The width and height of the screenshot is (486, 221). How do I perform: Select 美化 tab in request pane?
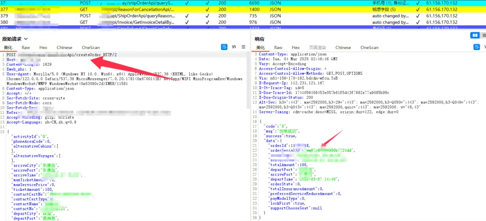(8, 47)
